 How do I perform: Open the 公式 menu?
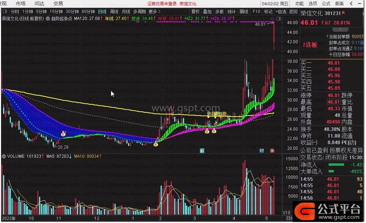326,3
